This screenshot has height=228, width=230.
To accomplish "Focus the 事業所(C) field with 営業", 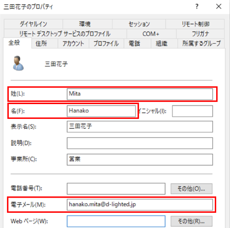I will coord(140,159).
